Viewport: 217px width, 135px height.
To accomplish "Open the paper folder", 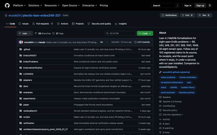I will pos(26,105).
